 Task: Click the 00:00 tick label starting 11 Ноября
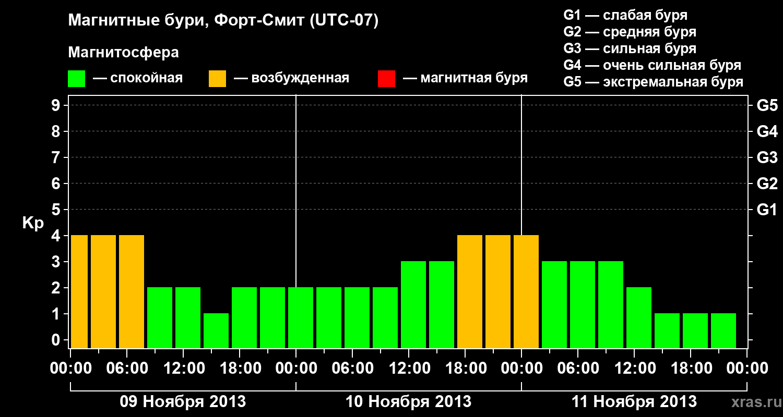pos(521,368)
